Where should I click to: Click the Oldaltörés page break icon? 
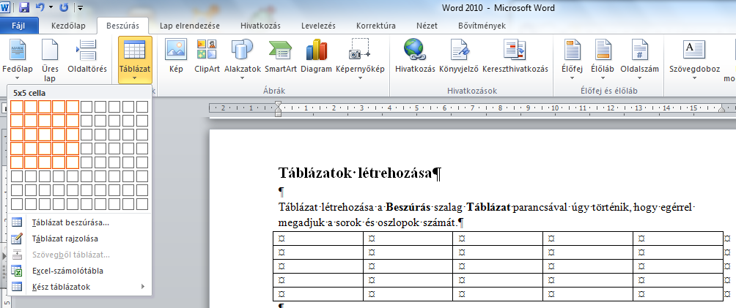point(87,50)
